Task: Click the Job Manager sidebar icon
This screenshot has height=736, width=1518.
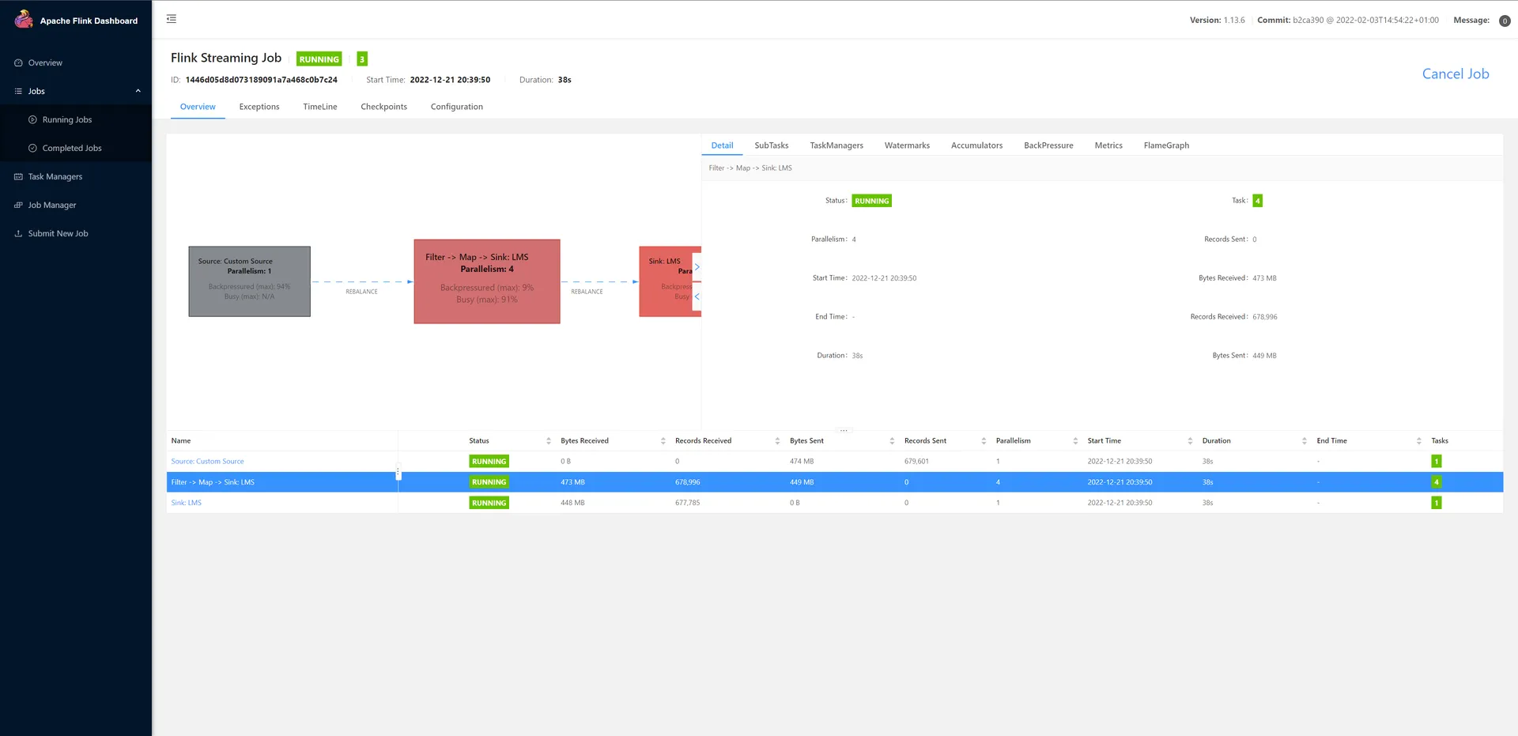Action: (18, 206)
